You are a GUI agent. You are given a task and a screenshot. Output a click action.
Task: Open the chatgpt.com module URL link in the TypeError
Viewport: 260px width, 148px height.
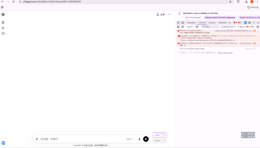coord(208,40)
